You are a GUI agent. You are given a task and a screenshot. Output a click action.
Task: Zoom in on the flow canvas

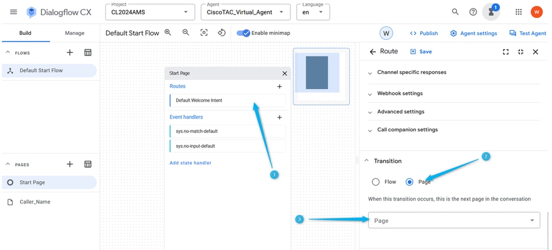click(168, 33)
